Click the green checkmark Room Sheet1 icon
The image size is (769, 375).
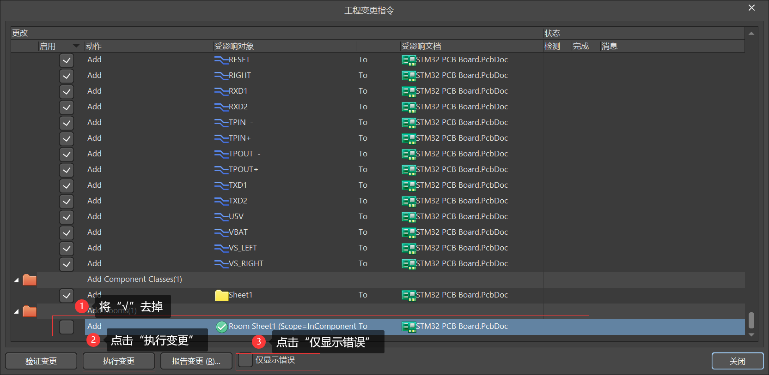coord(222,327)
